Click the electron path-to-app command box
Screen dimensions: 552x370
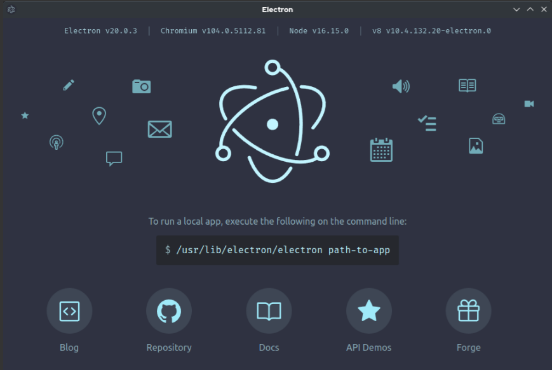(278, 250)
